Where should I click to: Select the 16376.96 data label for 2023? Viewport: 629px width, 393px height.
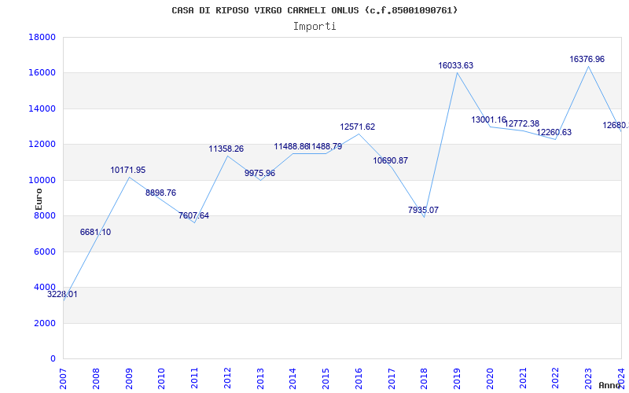587,59
